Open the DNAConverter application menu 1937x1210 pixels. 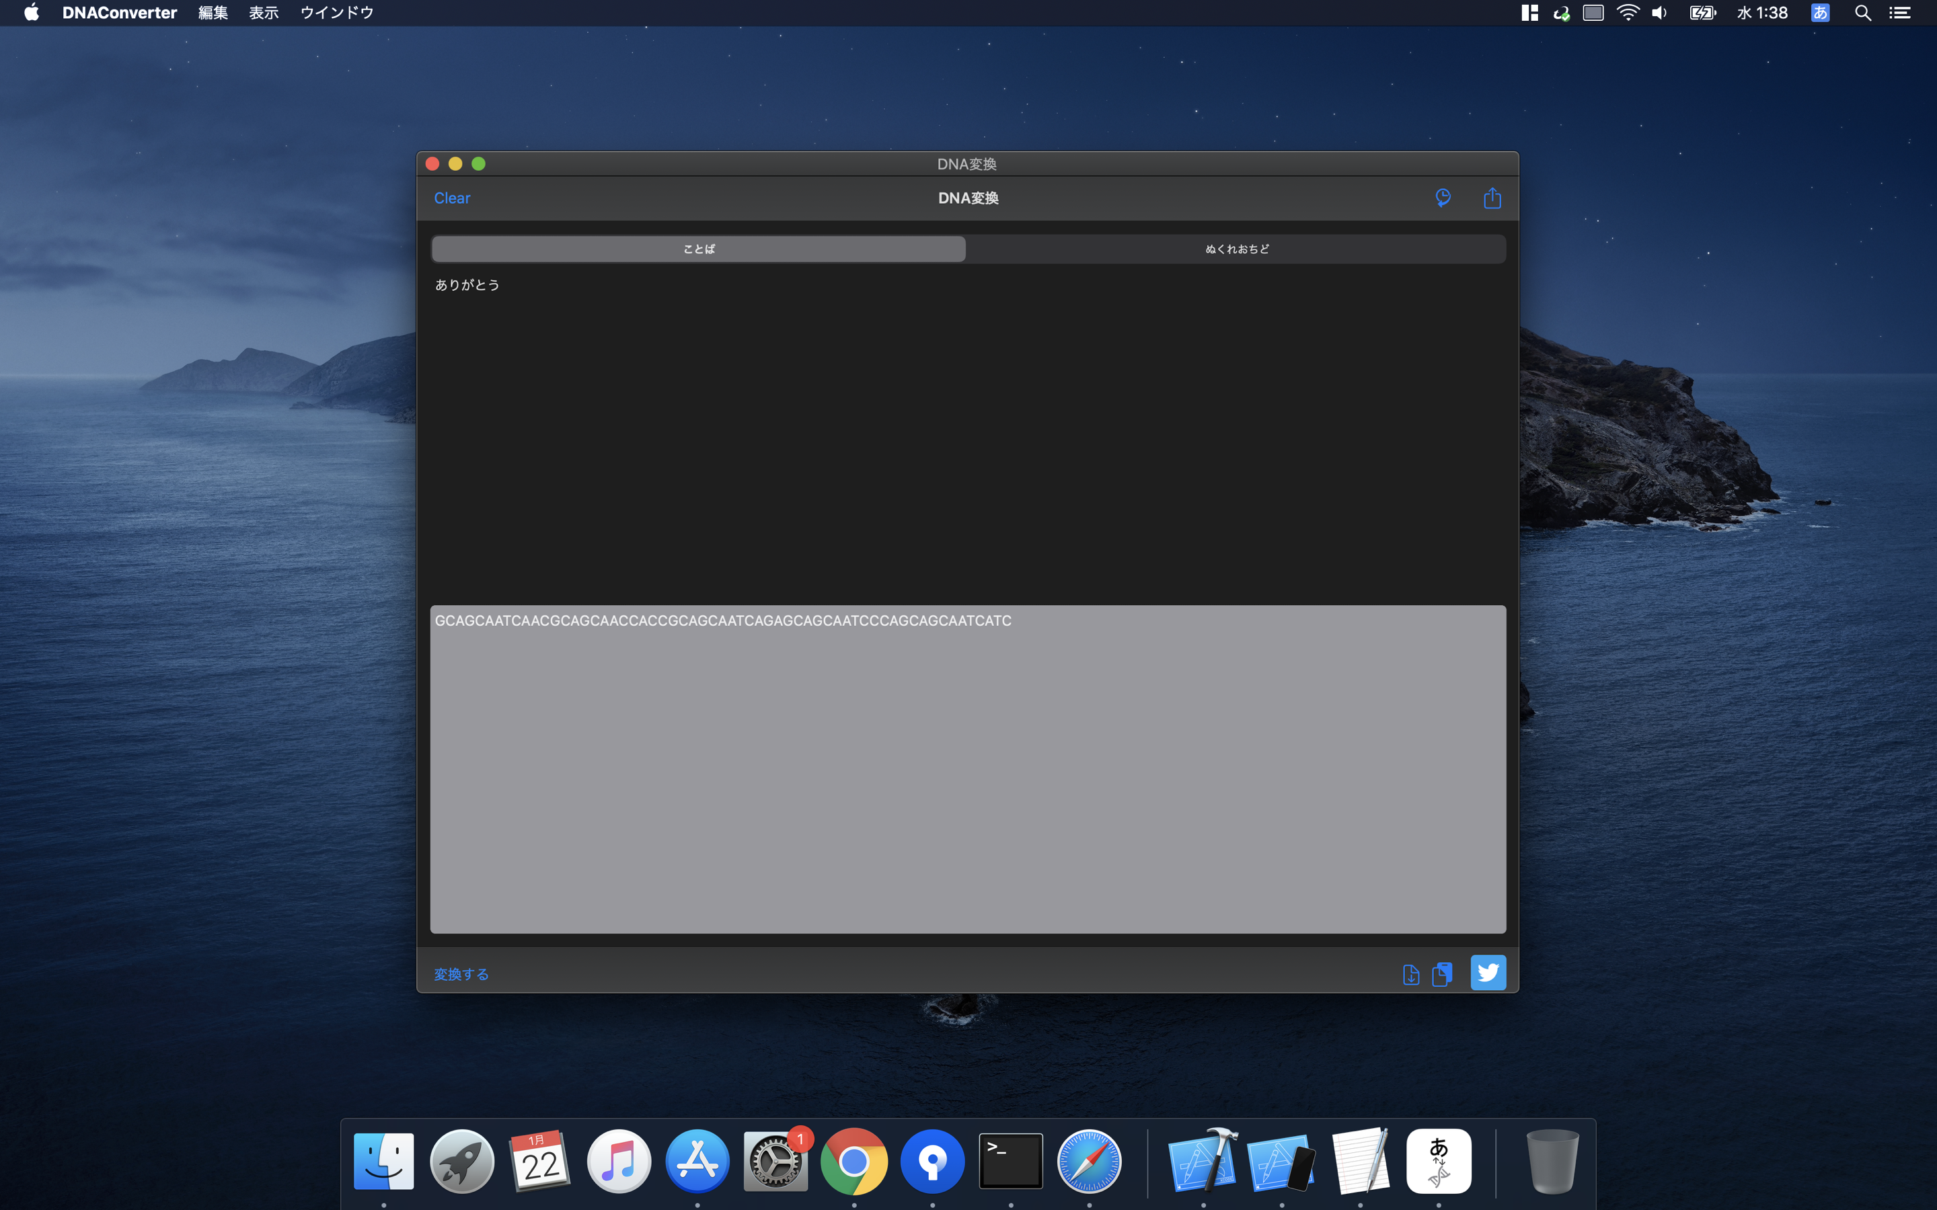(119, 13)
